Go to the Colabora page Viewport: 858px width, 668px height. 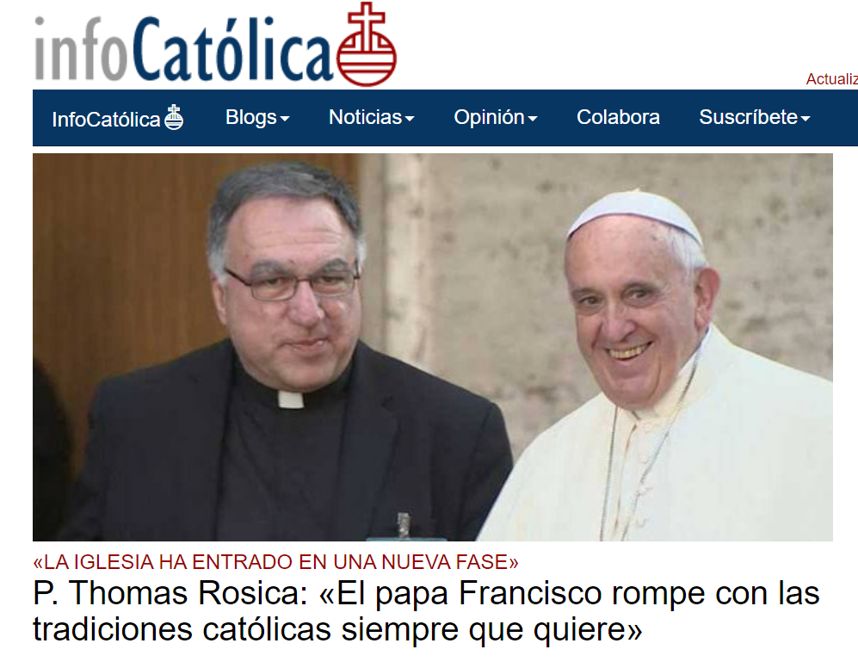tap(619, 117)
